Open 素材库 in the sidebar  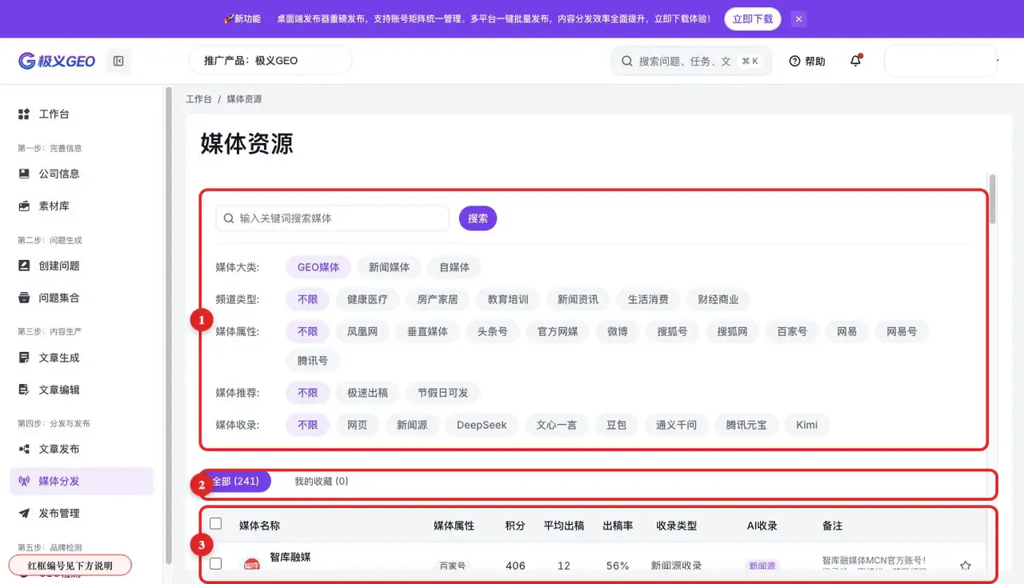(x=82, y=206)
